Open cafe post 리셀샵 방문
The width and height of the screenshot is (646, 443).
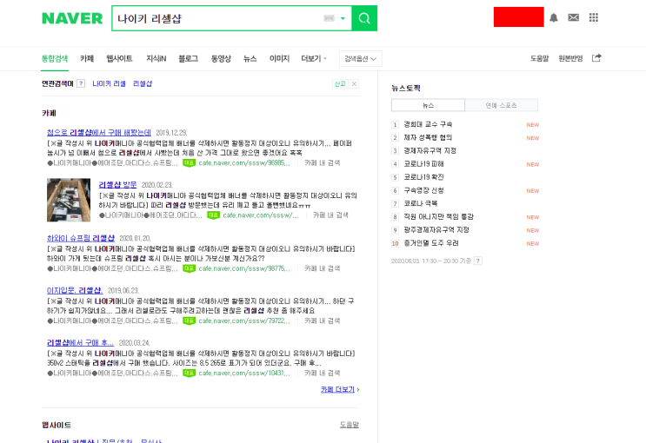118,184
